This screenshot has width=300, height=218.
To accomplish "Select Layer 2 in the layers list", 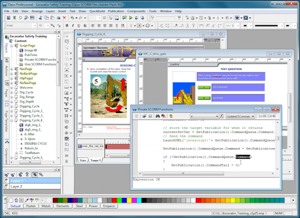I will [16, 186].
